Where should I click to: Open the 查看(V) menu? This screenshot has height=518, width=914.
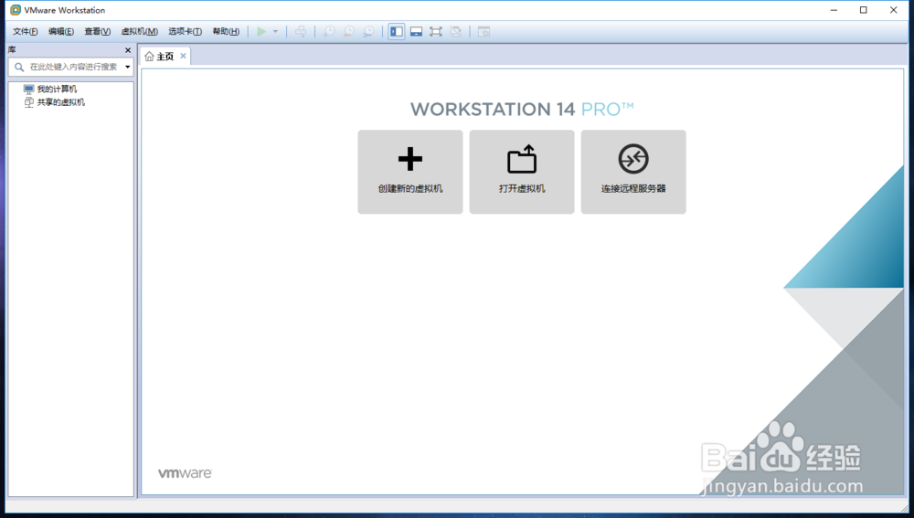(98, 31)
